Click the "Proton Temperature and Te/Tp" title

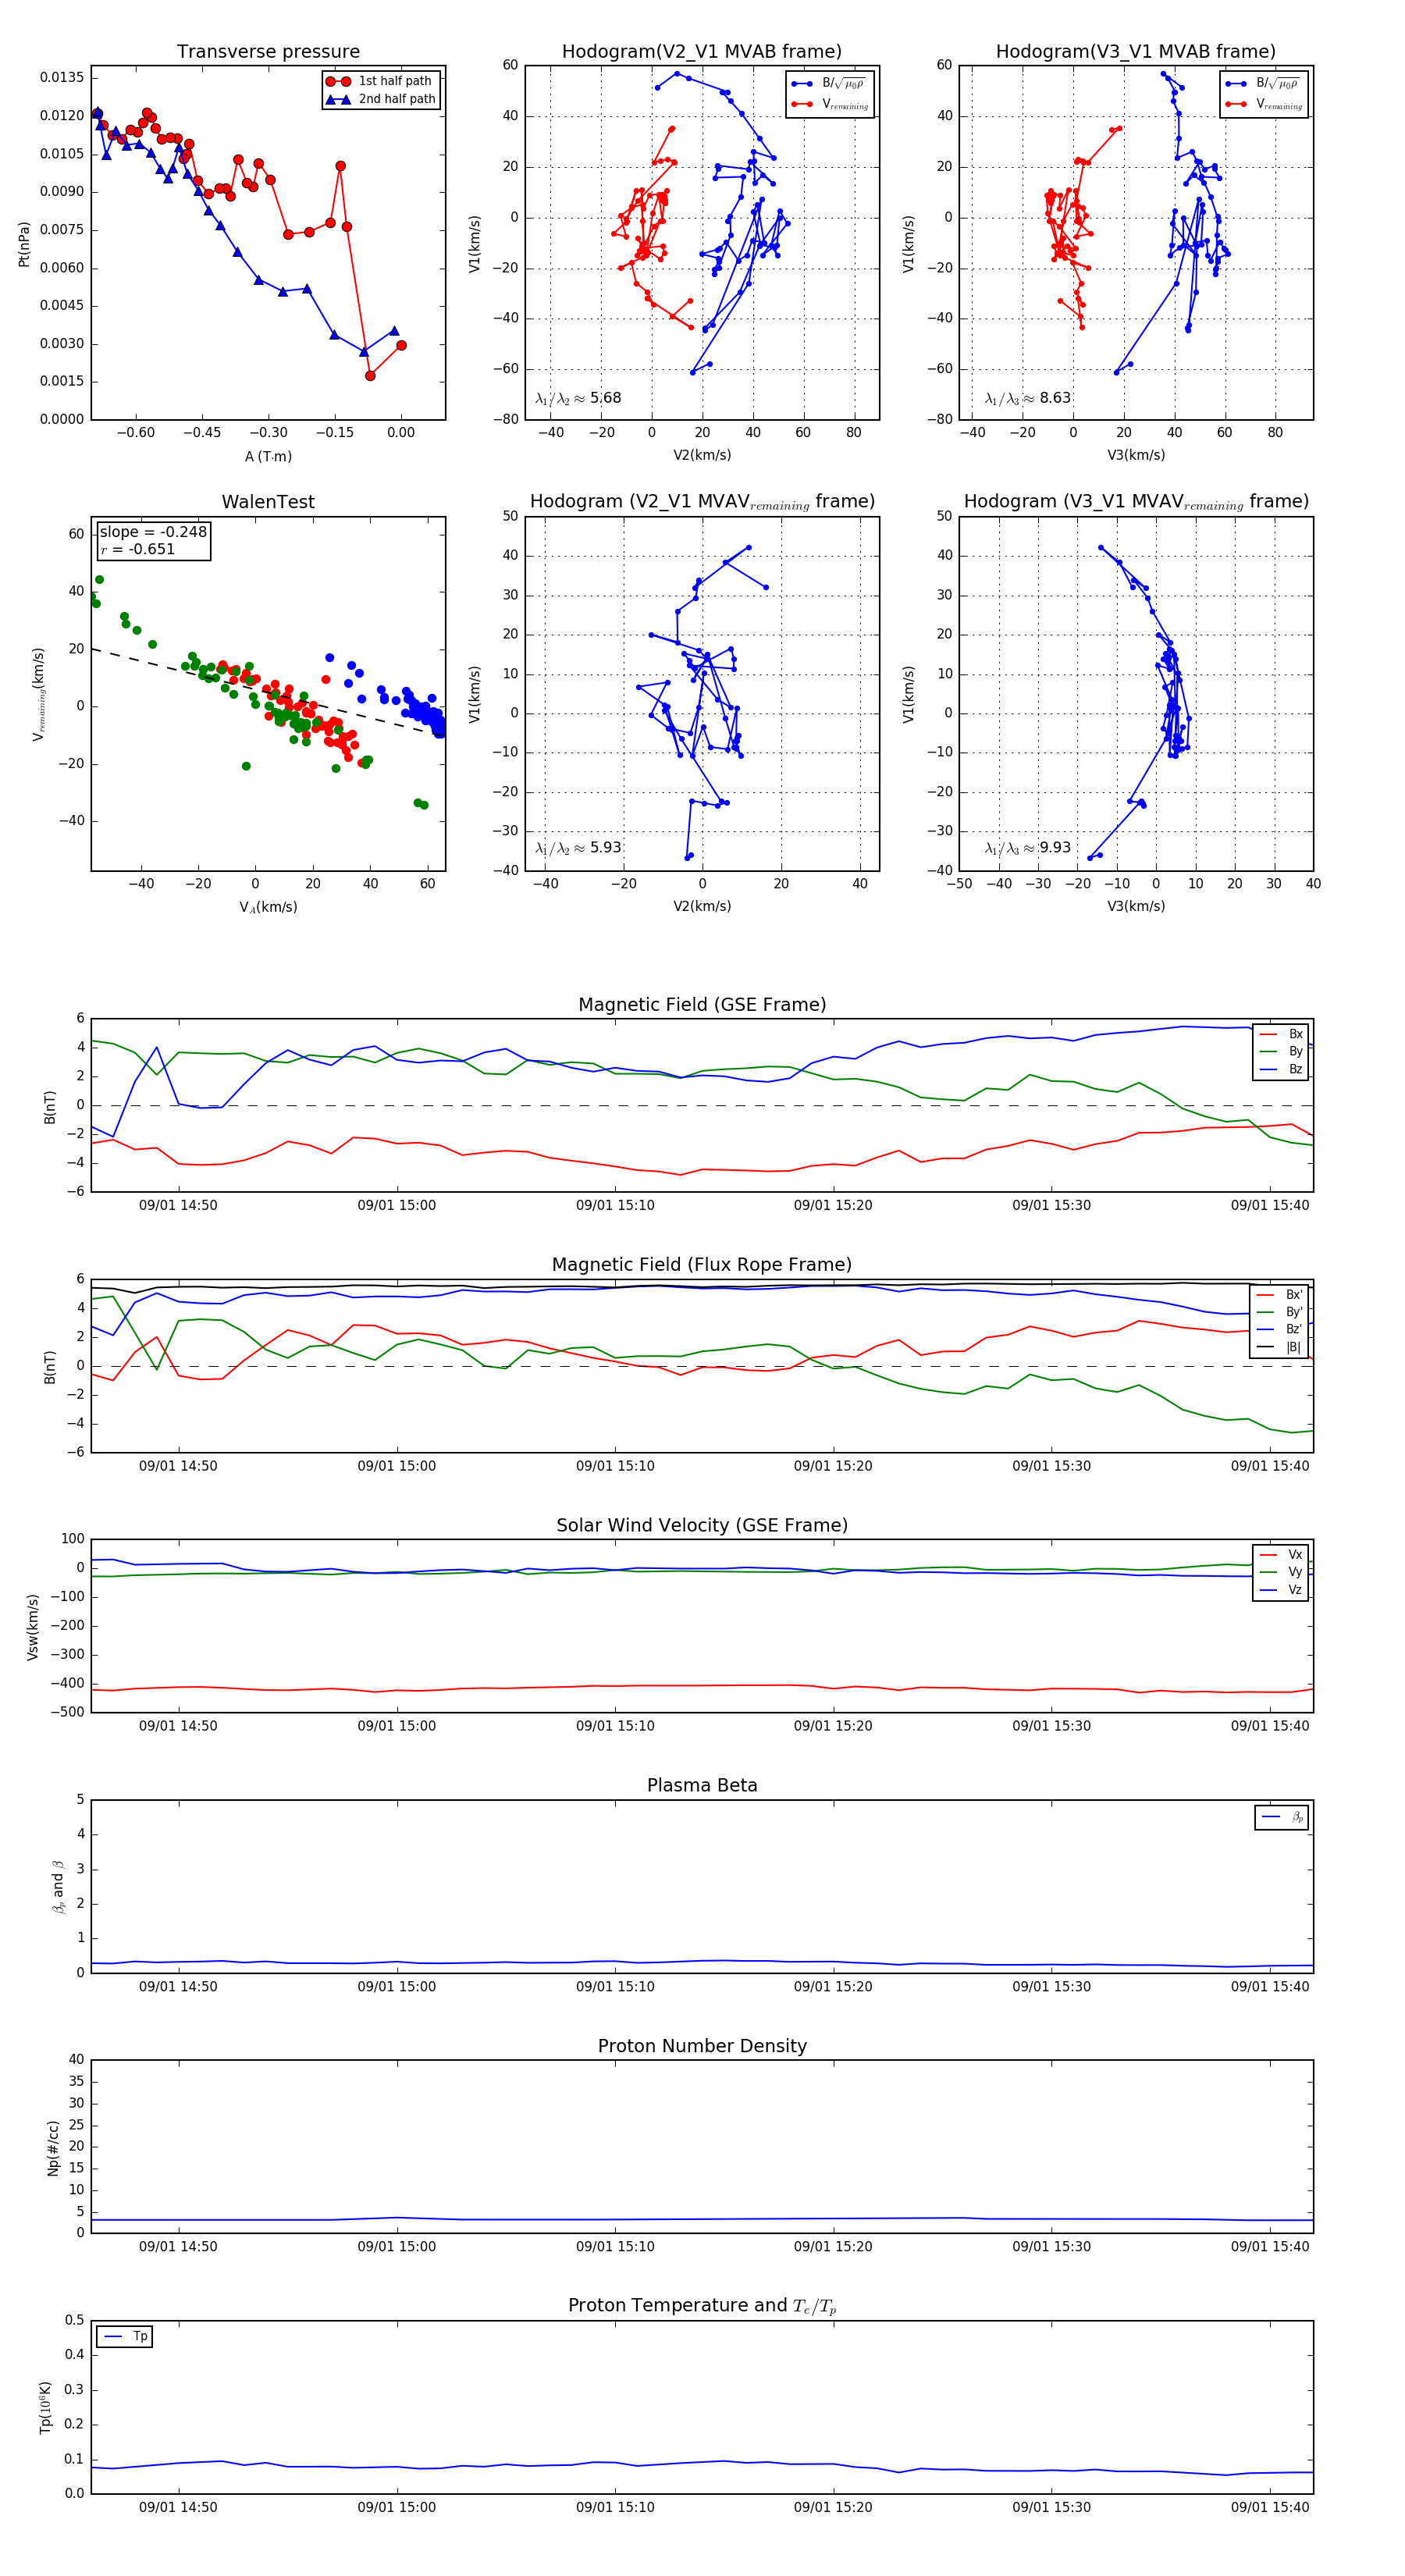coord(702,2305)
